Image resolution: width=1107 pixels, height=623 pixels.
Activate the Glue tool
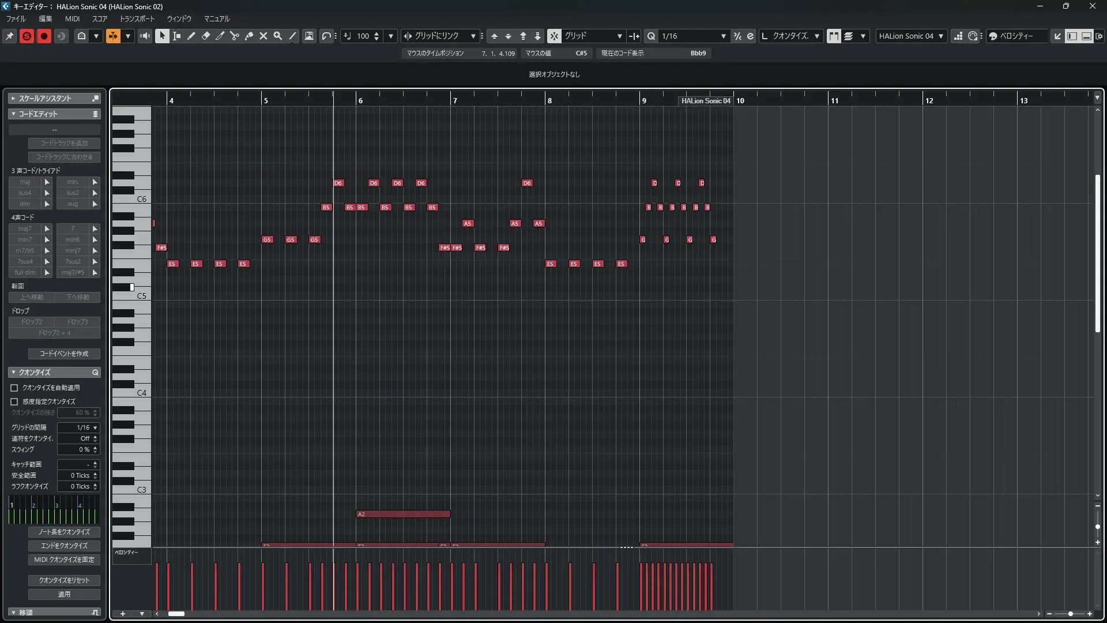(248, 36)
